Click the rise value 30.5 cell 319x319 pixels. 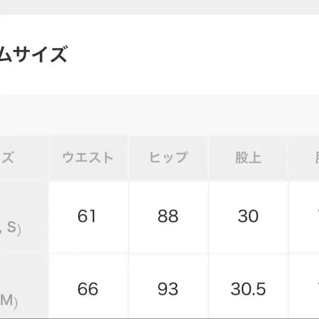tap(248, 289)
